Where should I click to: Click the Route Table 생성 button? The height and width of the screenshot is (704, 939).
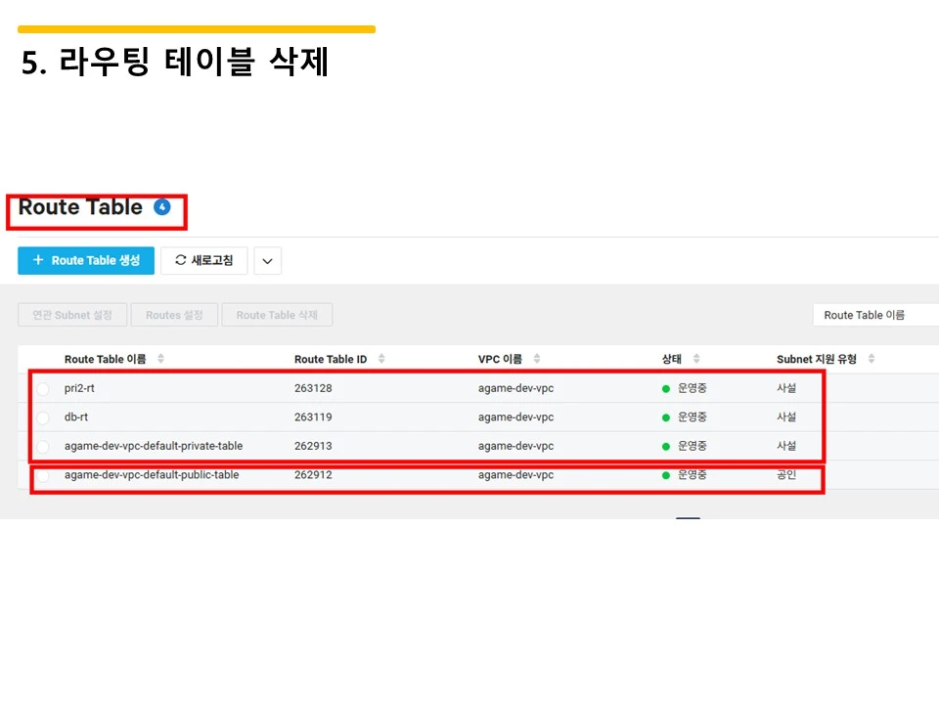coord(85,260)
